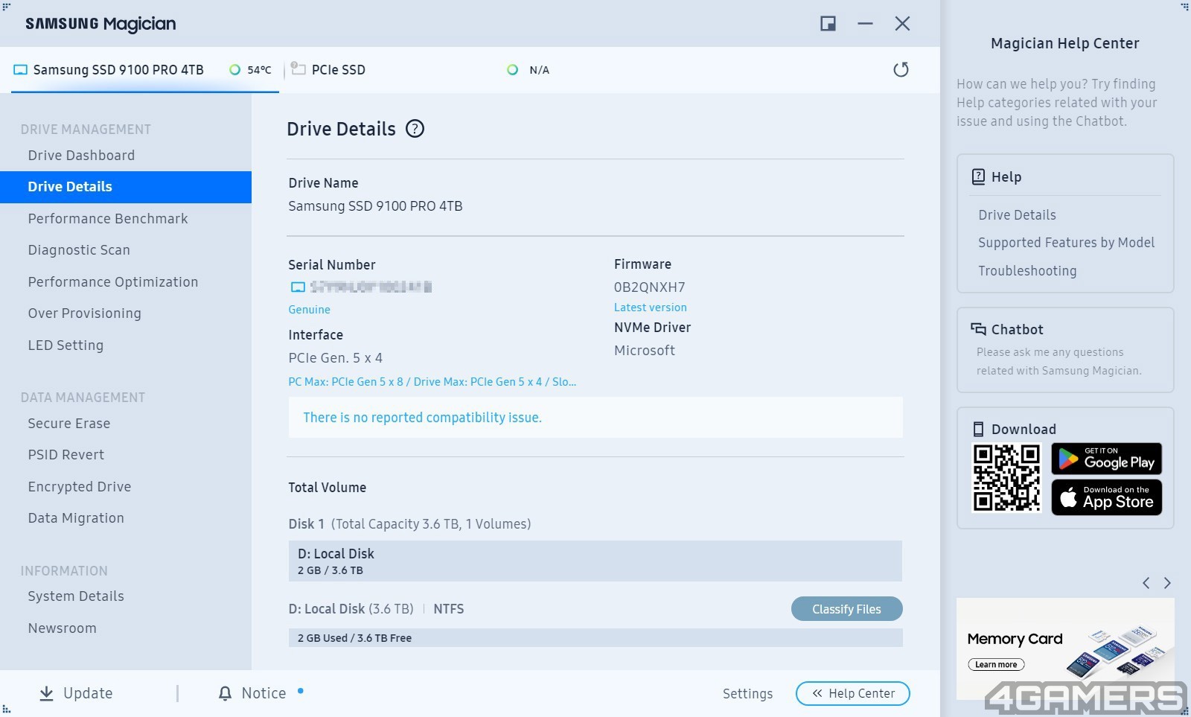Image resolution: width=1191 pixels, height=717 pixels.
Task: Collapse the Help Center panel button
Action: (853, 693)
